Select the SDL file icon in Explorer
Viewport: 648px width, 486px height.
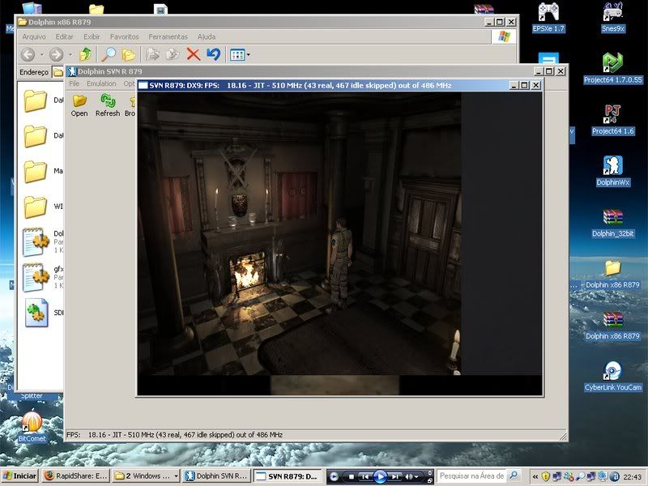[x=36, y=313]
